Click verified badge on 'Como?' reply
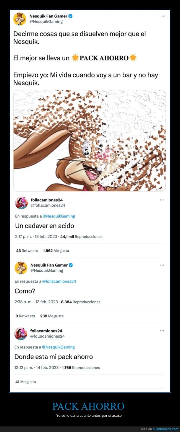Image resolution: width=180 pixels, height=432 pixels. (x=71, y=265)
